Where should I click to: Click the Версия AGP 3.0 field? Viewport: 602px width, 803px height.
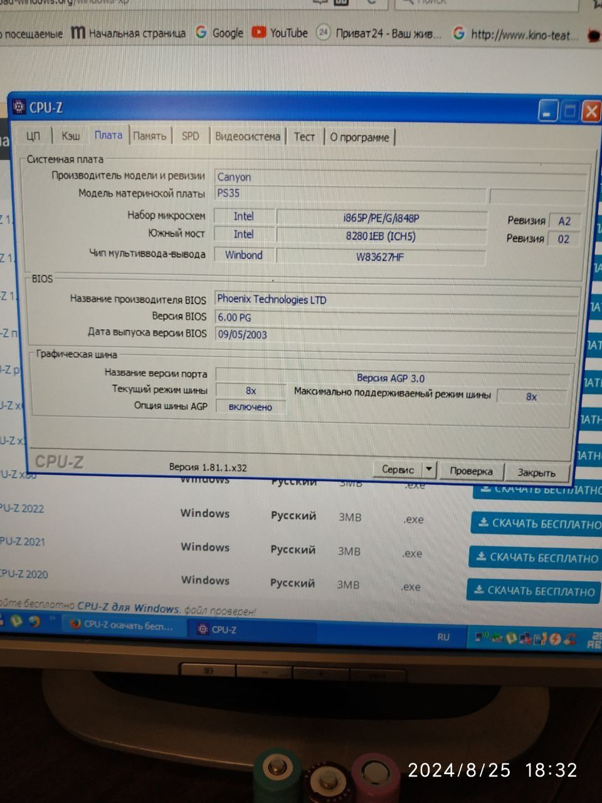point(393,378)
